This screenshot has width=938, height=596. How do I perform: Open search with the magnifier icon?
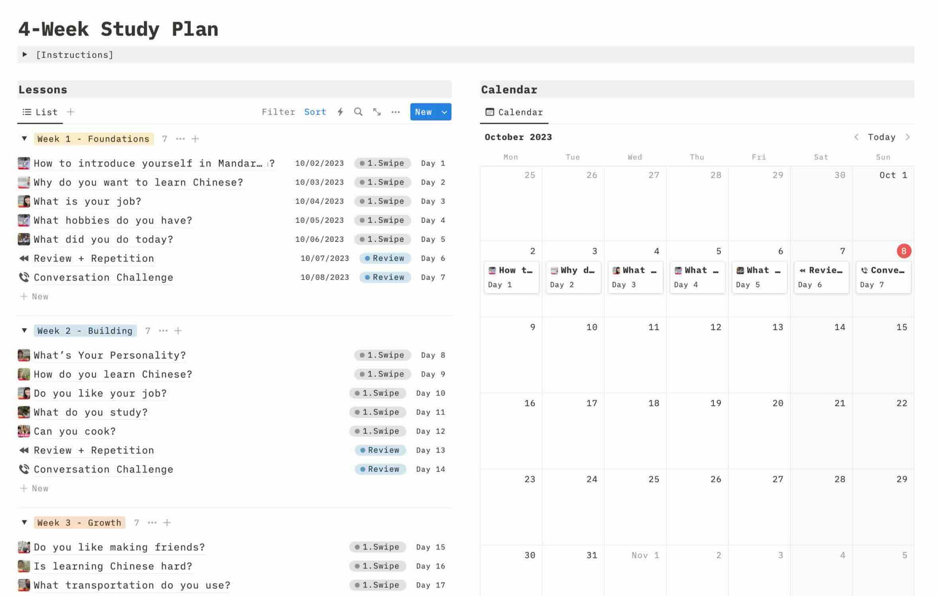click(358, 112)
